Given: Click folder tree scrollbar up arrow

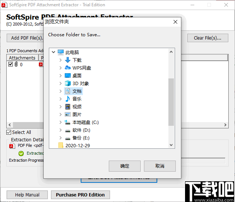Looking at the screenshot, I should [x=171, y=52].
